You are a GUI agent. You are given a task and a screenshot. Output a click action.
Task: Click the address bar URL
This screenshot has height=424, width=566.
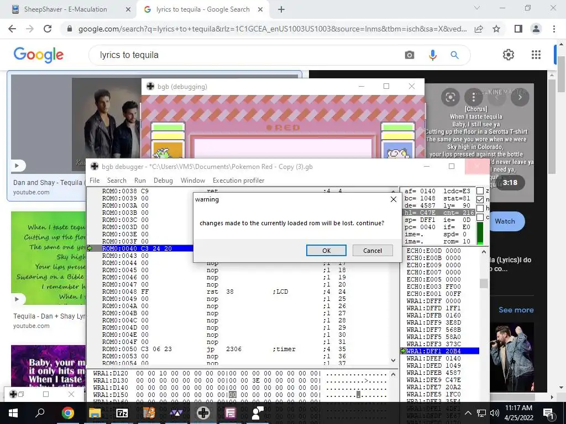coord(272,29)
